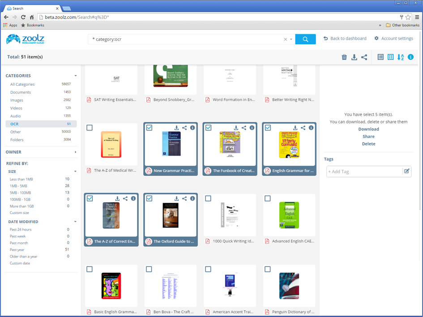
Task: Share The A-Z of Correct English file
Action: (125, 199)
